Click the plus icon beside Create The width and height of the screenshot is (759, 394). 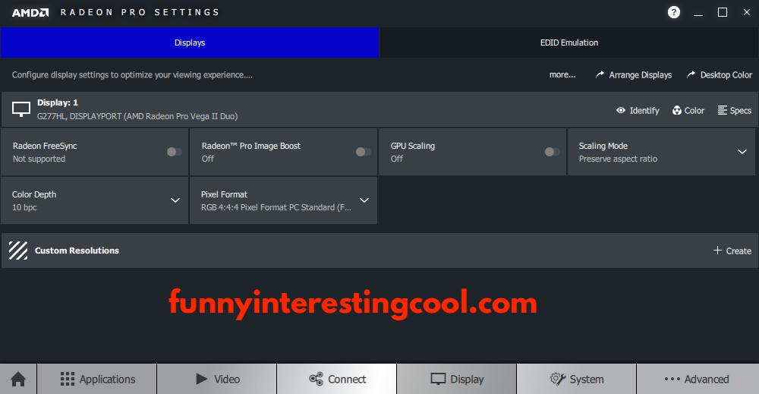pyautogui.click(x=717, y=251)
